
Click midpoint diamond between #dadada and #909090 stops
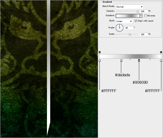click(x=130, y=59)
